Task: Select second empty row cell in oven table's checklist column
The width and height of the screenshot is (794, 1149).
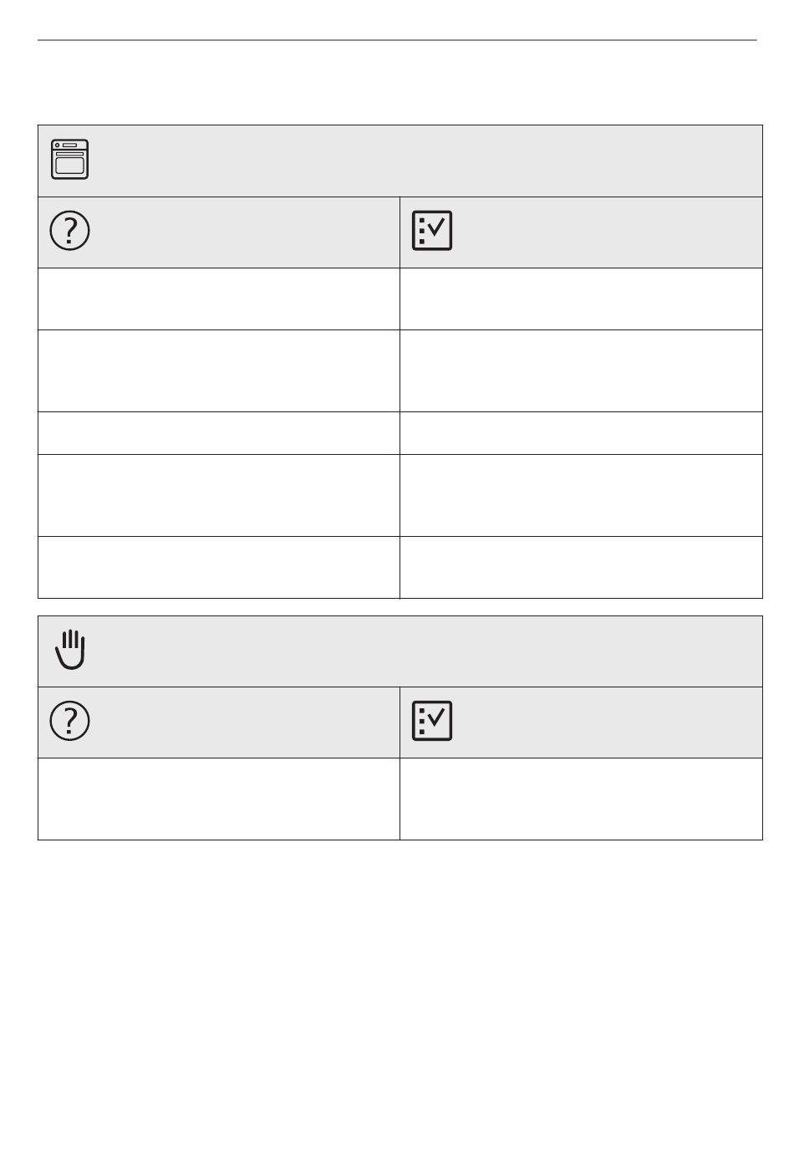Action: click(x=581, y=370)
